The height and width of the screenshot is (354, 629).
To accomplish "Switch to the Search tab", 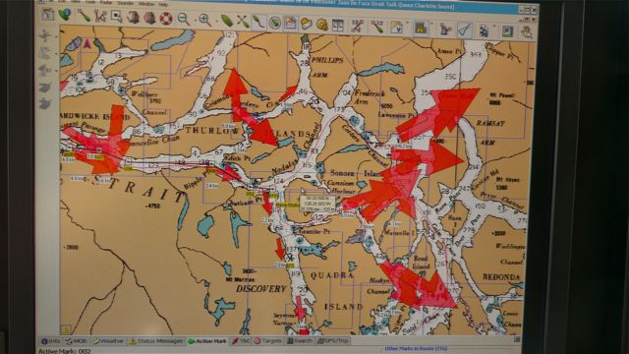I will point(300,341).
